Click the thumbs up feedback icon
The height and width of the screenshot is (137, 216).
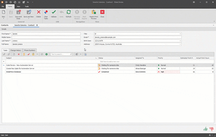click(205, 129)
